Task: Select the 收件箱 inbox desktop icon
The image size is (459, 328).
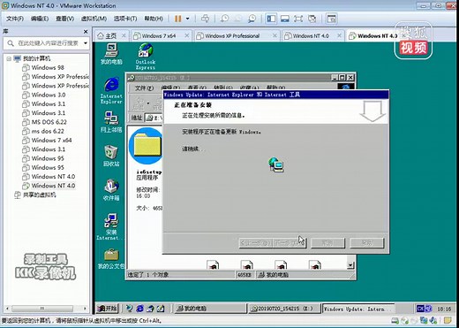Action: click(x=111, y=190)
